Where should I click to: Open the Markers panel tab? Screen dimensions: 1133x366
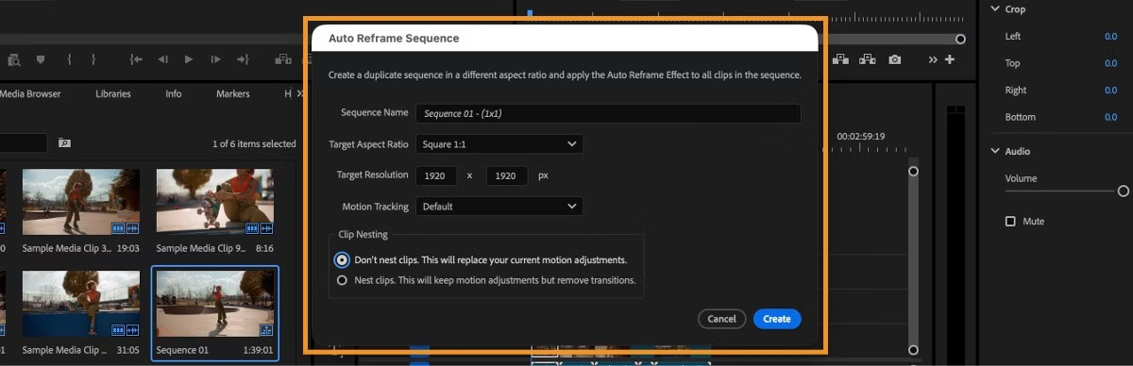coord(233,93)
